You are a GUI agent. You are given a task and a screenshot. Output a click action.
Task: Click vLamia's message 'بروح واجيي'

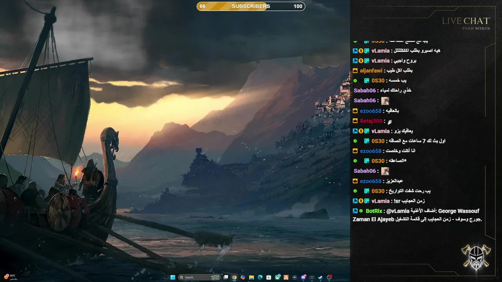(x=405, y=61)
